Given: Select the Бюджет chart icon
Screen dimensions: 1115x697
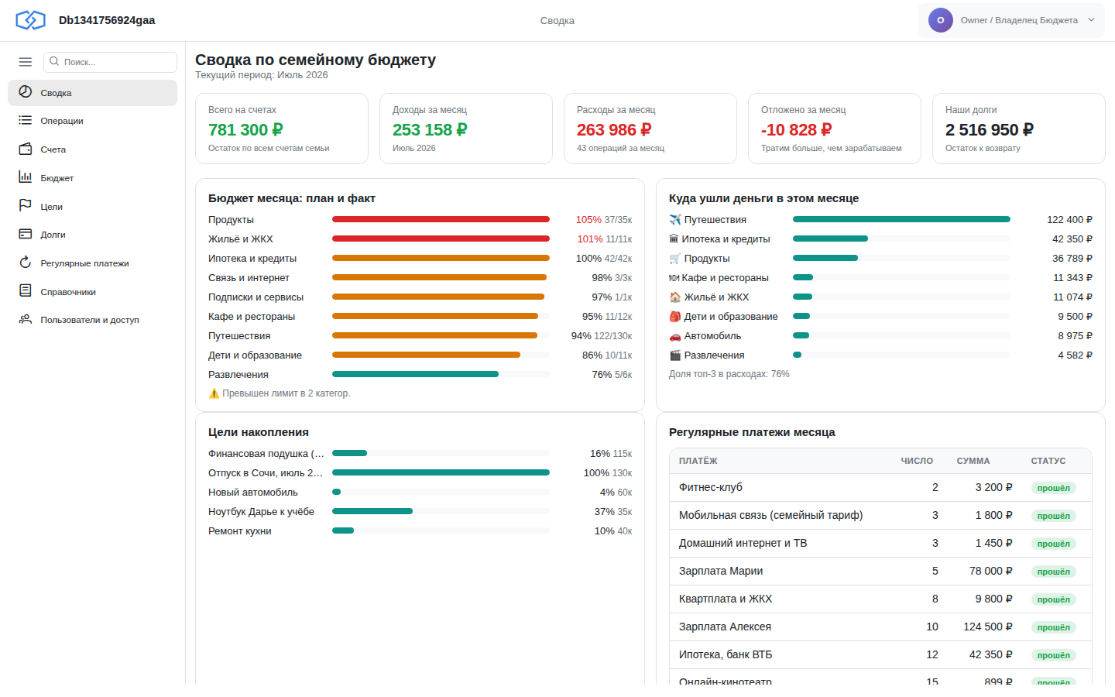Looking at the screenshot, I should point(26,177).
